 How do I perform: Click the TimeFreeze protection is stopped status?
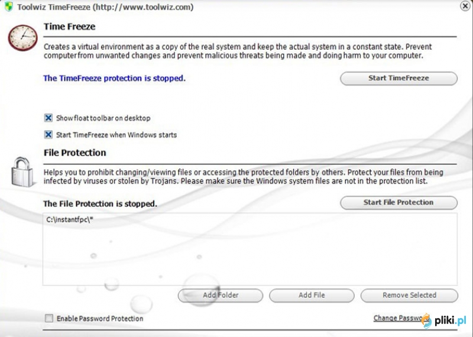pyautogui.click(x=114, y=79)
